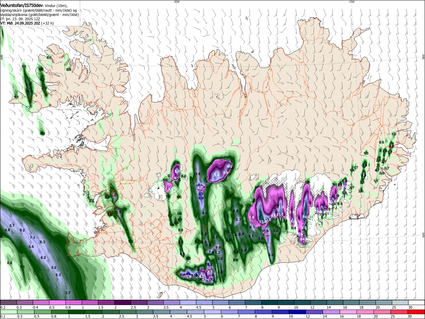Screen dimensions: 425x319
Task: Click the '15W' longitude label
Action: coord(352,2)
